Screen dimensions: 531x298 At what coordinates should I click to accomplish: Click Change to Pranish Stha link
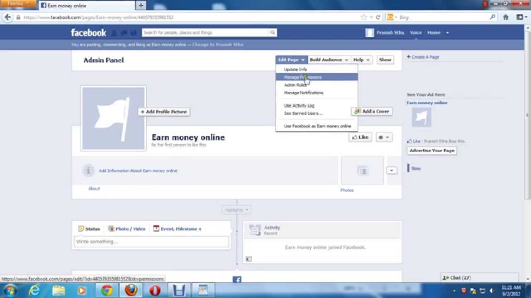[x=218, y=45]
